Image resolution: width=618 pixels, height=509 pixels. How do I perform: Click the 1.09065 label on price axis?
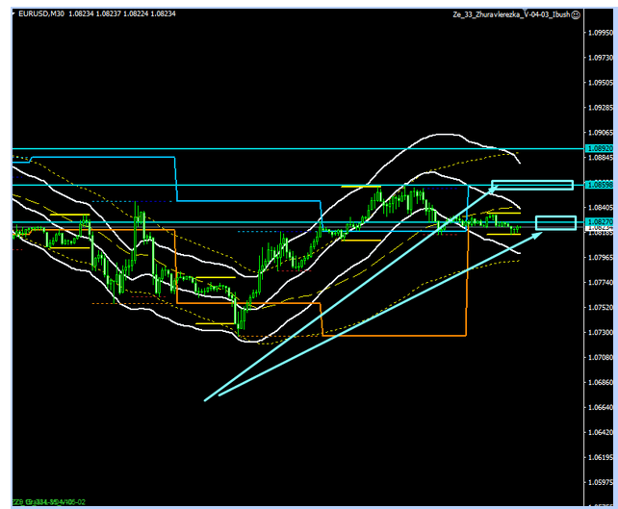pyautogui.click(x=599, y=133)
